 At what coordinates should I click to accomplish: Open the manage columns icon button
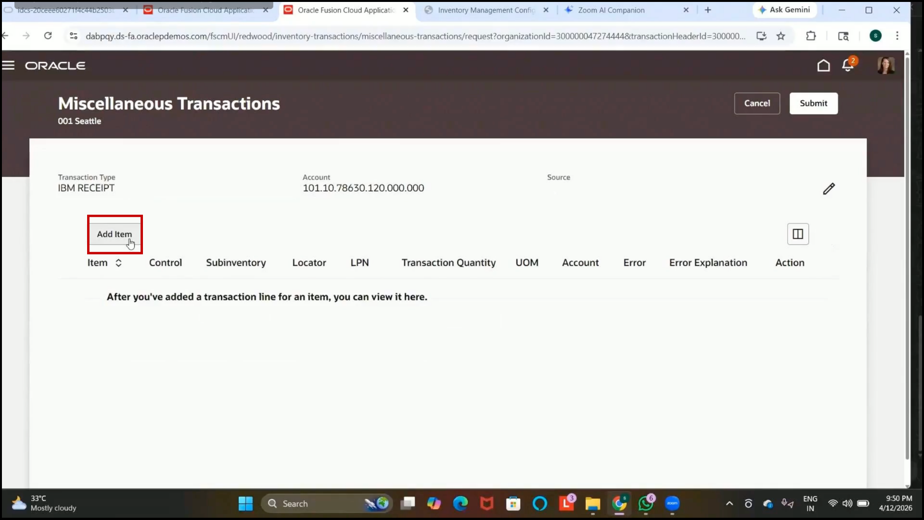tap(798, 234)
